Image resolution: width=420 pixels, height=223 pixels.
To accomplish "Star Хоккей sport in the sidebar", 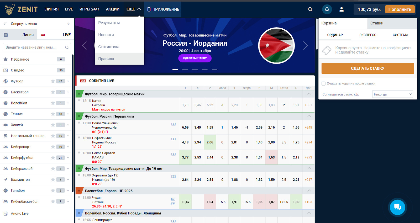I will click(53, 125).
